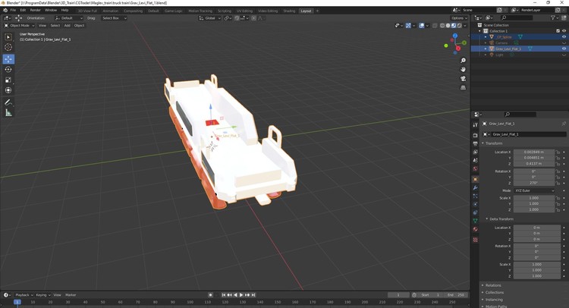Click the Location X value field
Image resolution: width=569 pixels, height=308 pixels.
tap(534, 152)
